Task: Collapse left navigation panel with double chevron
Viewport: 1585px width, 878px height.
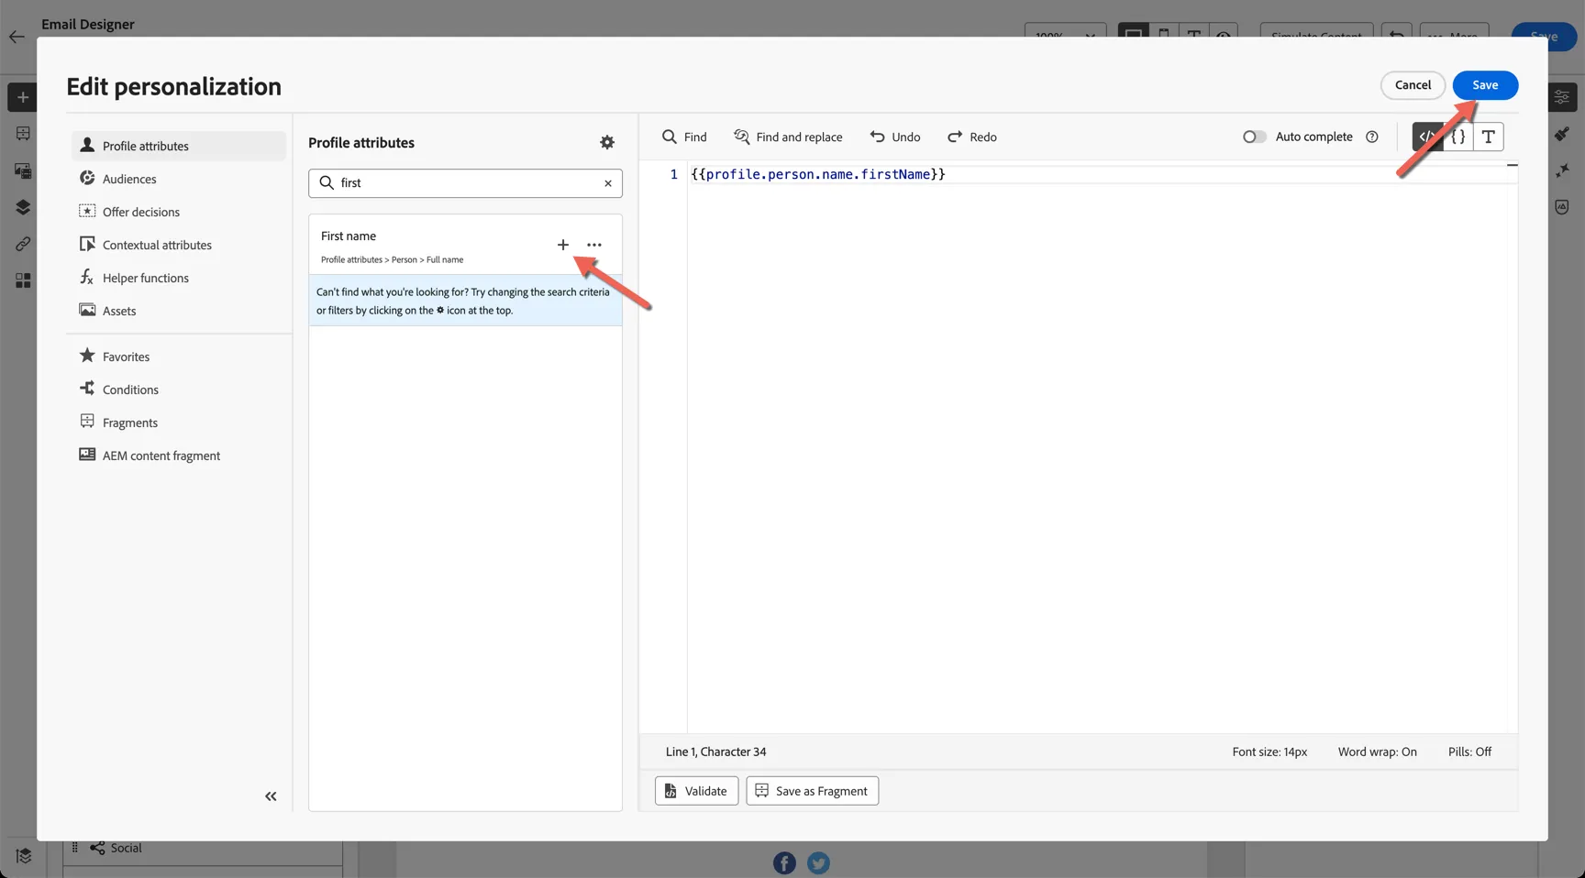Action: [271, 796]
